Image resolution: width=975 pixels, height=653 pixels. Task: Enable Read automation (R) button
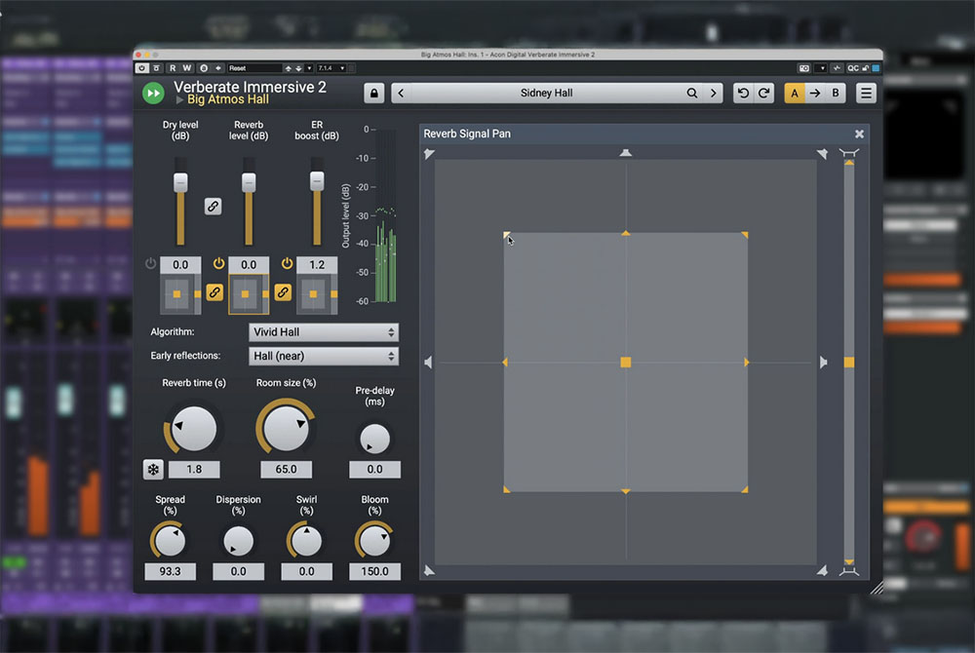[173, 68]
